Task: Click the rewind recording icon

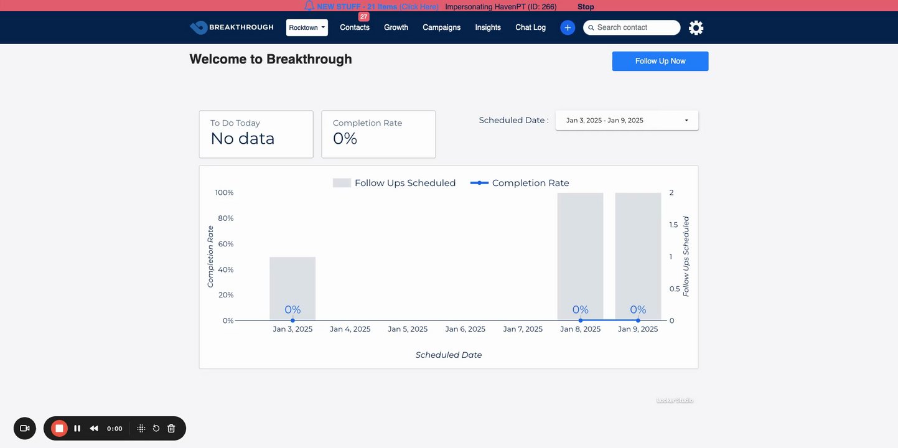Action: coord(94,428)
